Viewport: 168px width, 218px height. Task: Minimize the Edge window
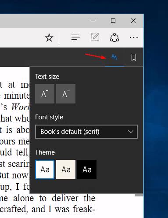click(93, 21)
